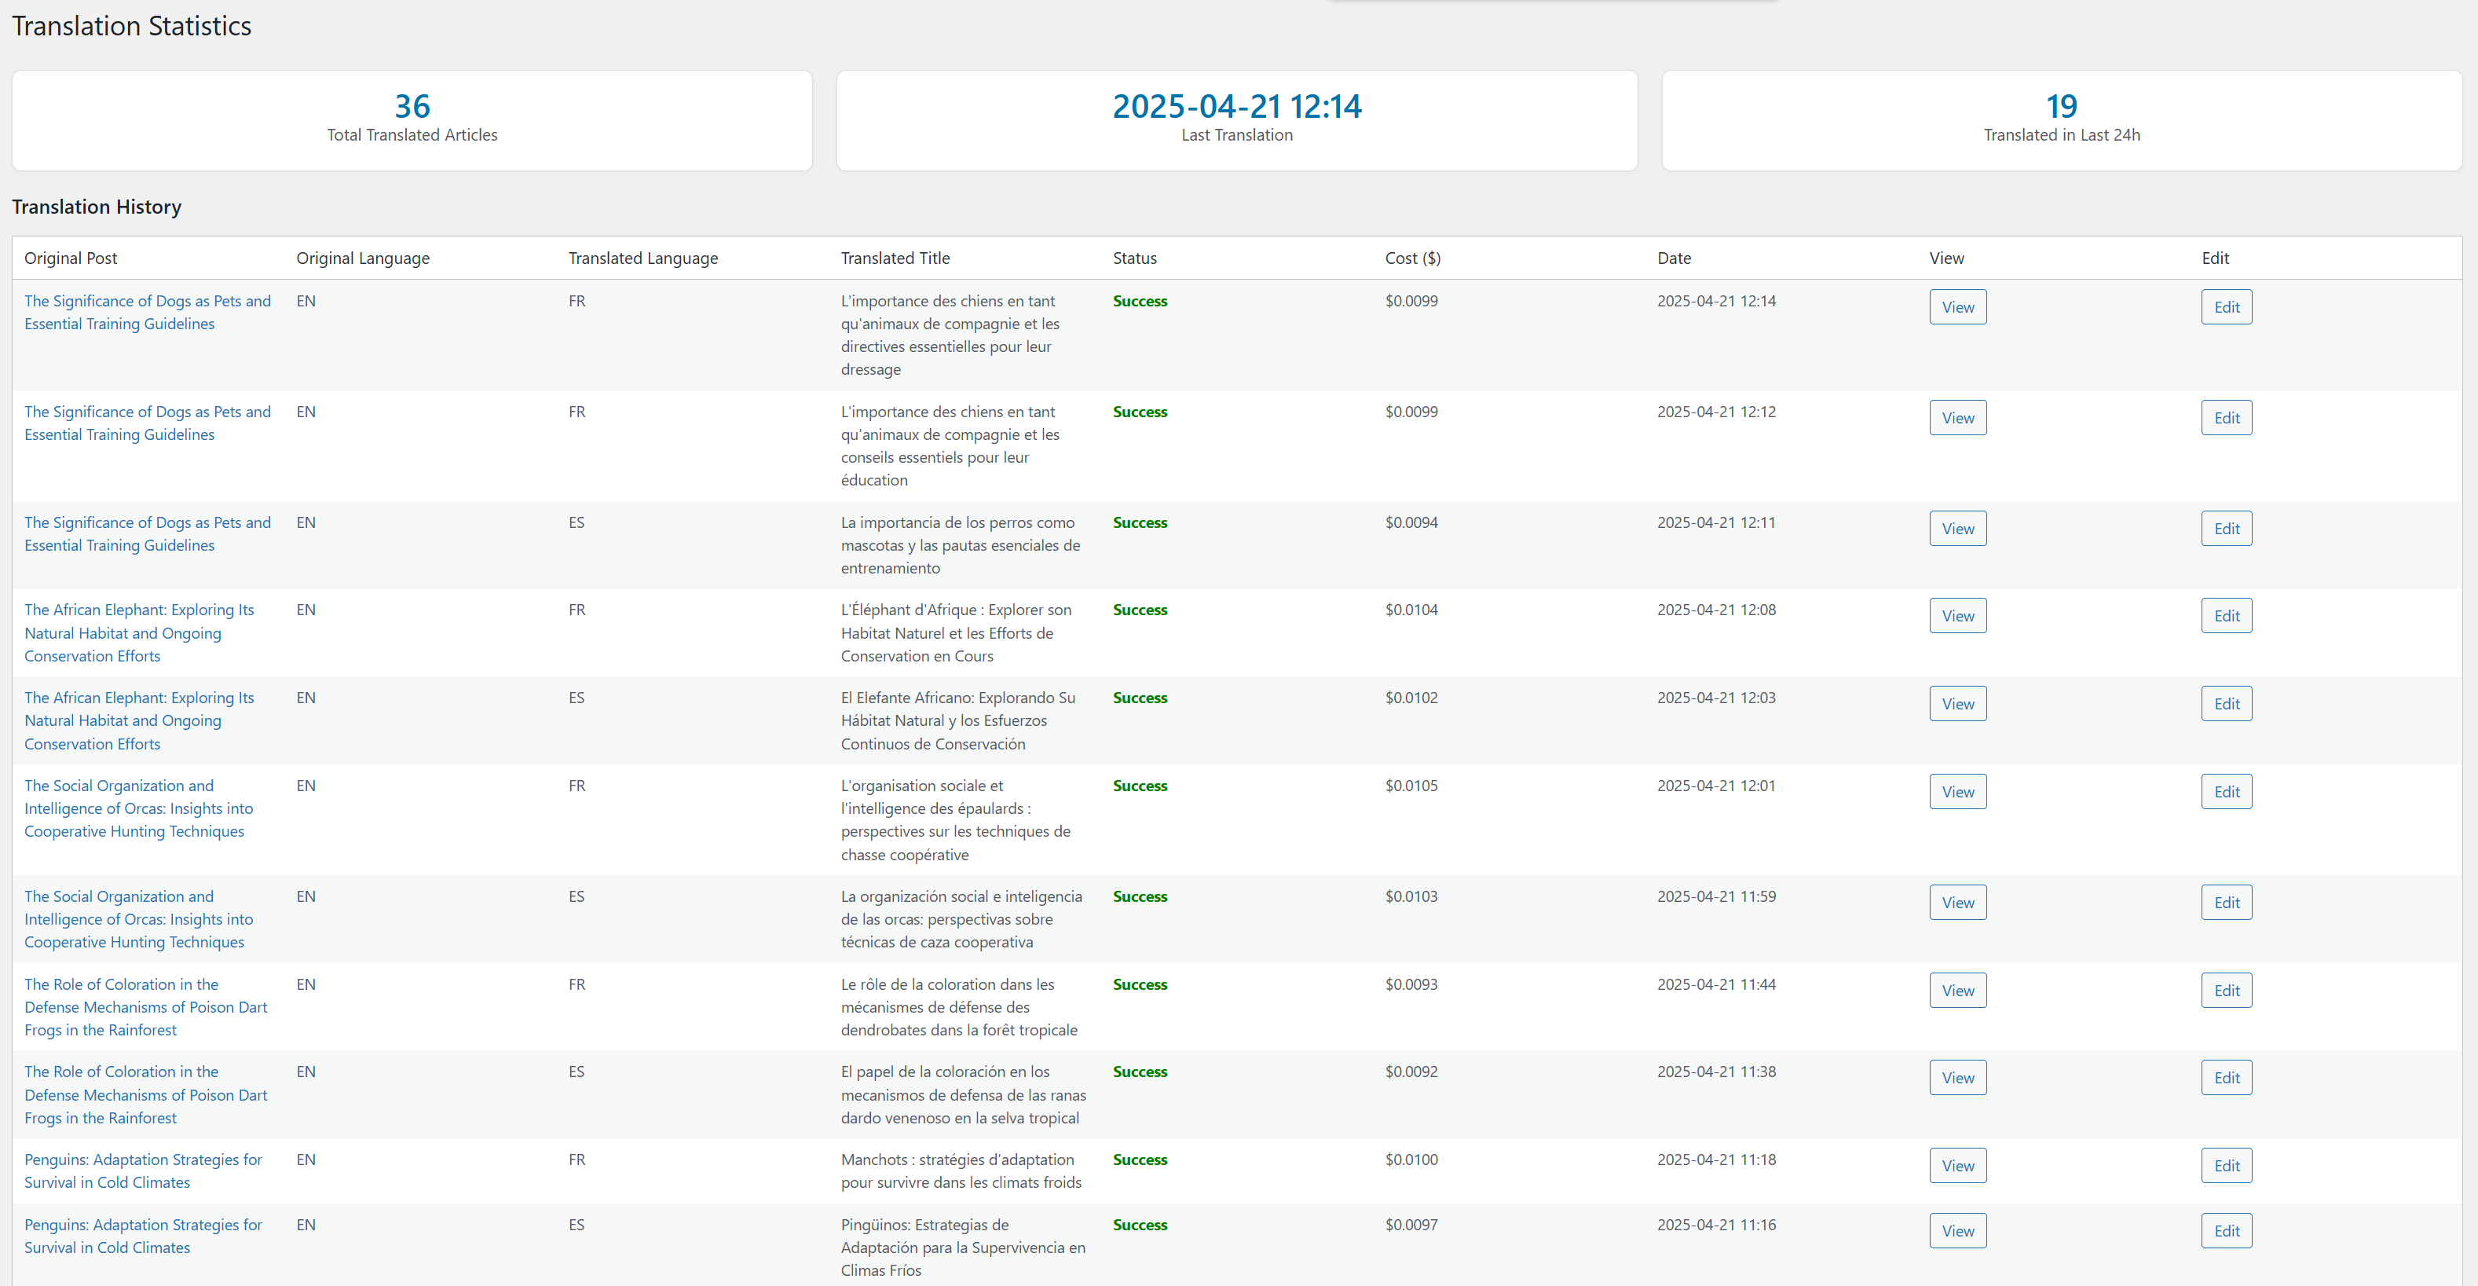The image size is (2478, 1286).
Task: View the Spanish dogs translation dated 12:11
Action: click(x=1957, y=528)
